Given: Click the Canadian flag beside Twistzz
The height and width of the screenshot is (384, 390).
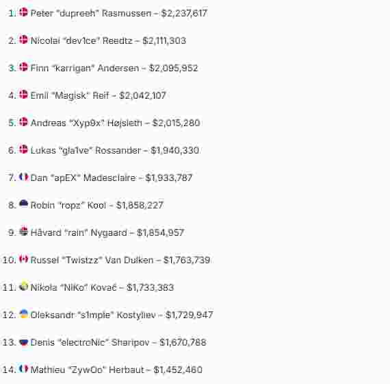Looking at the screenshot, I should pos(24,259).
